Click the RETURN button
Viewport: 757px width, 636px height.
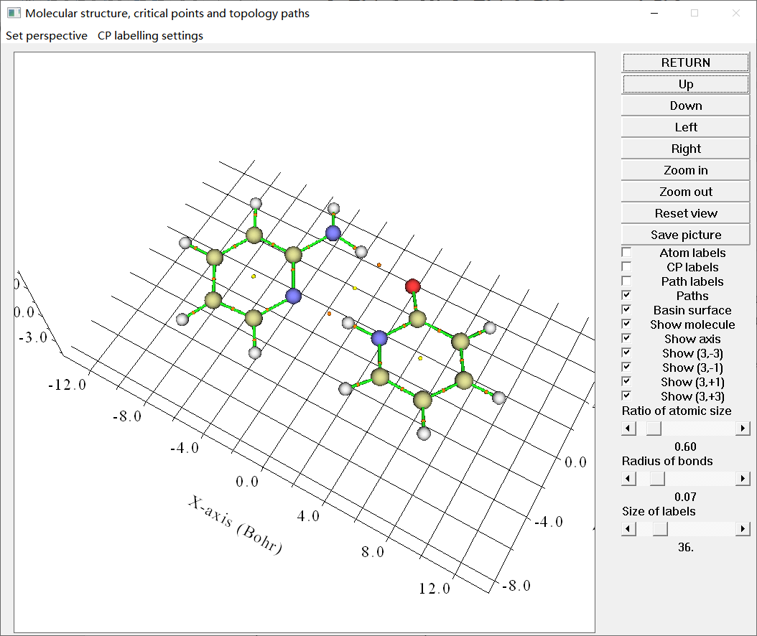686,62
